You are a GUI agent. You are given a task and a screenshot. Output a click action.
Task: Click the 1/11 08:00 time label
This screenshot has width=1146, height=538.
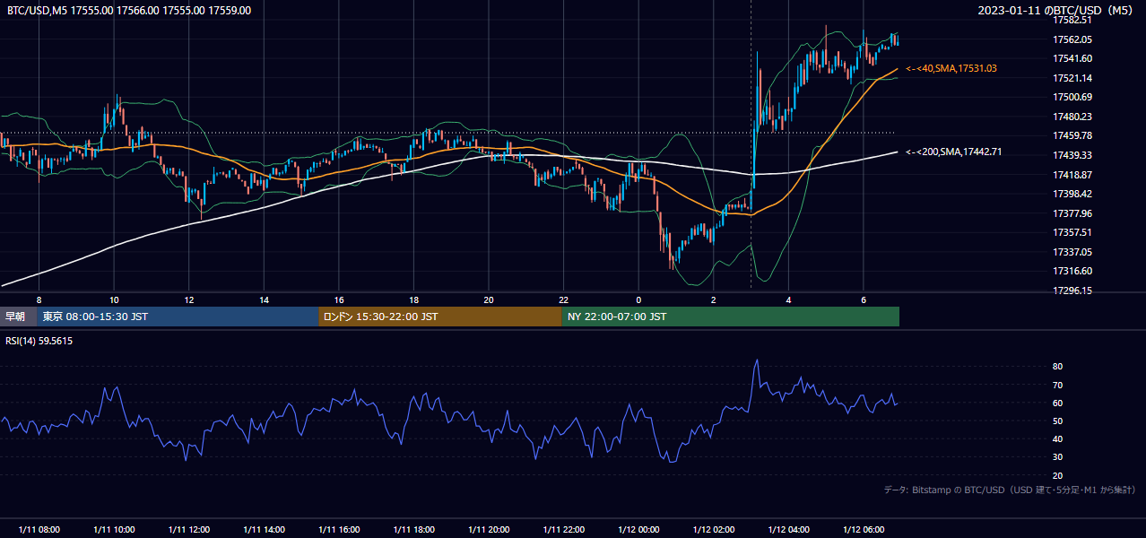39,530
